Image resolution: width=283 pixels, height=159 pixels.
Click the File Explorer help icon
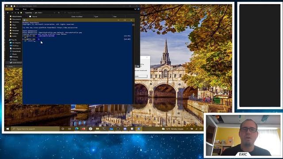click(138, 9)
